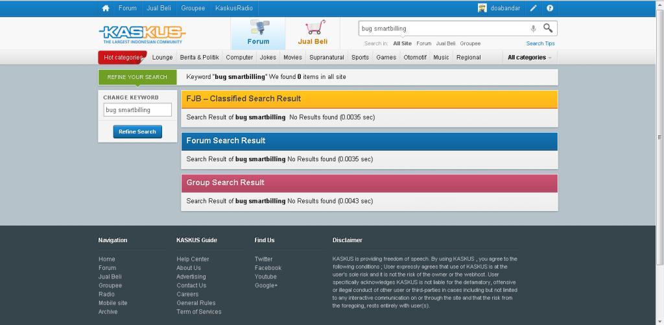Open the footer Radio link
The width and height of the screenshot is (664, 325).
[107, 294]
